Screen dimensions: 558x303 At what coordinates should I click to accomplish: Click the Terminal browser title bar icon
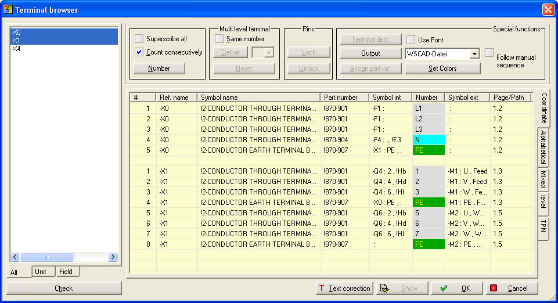click(8, 9)
